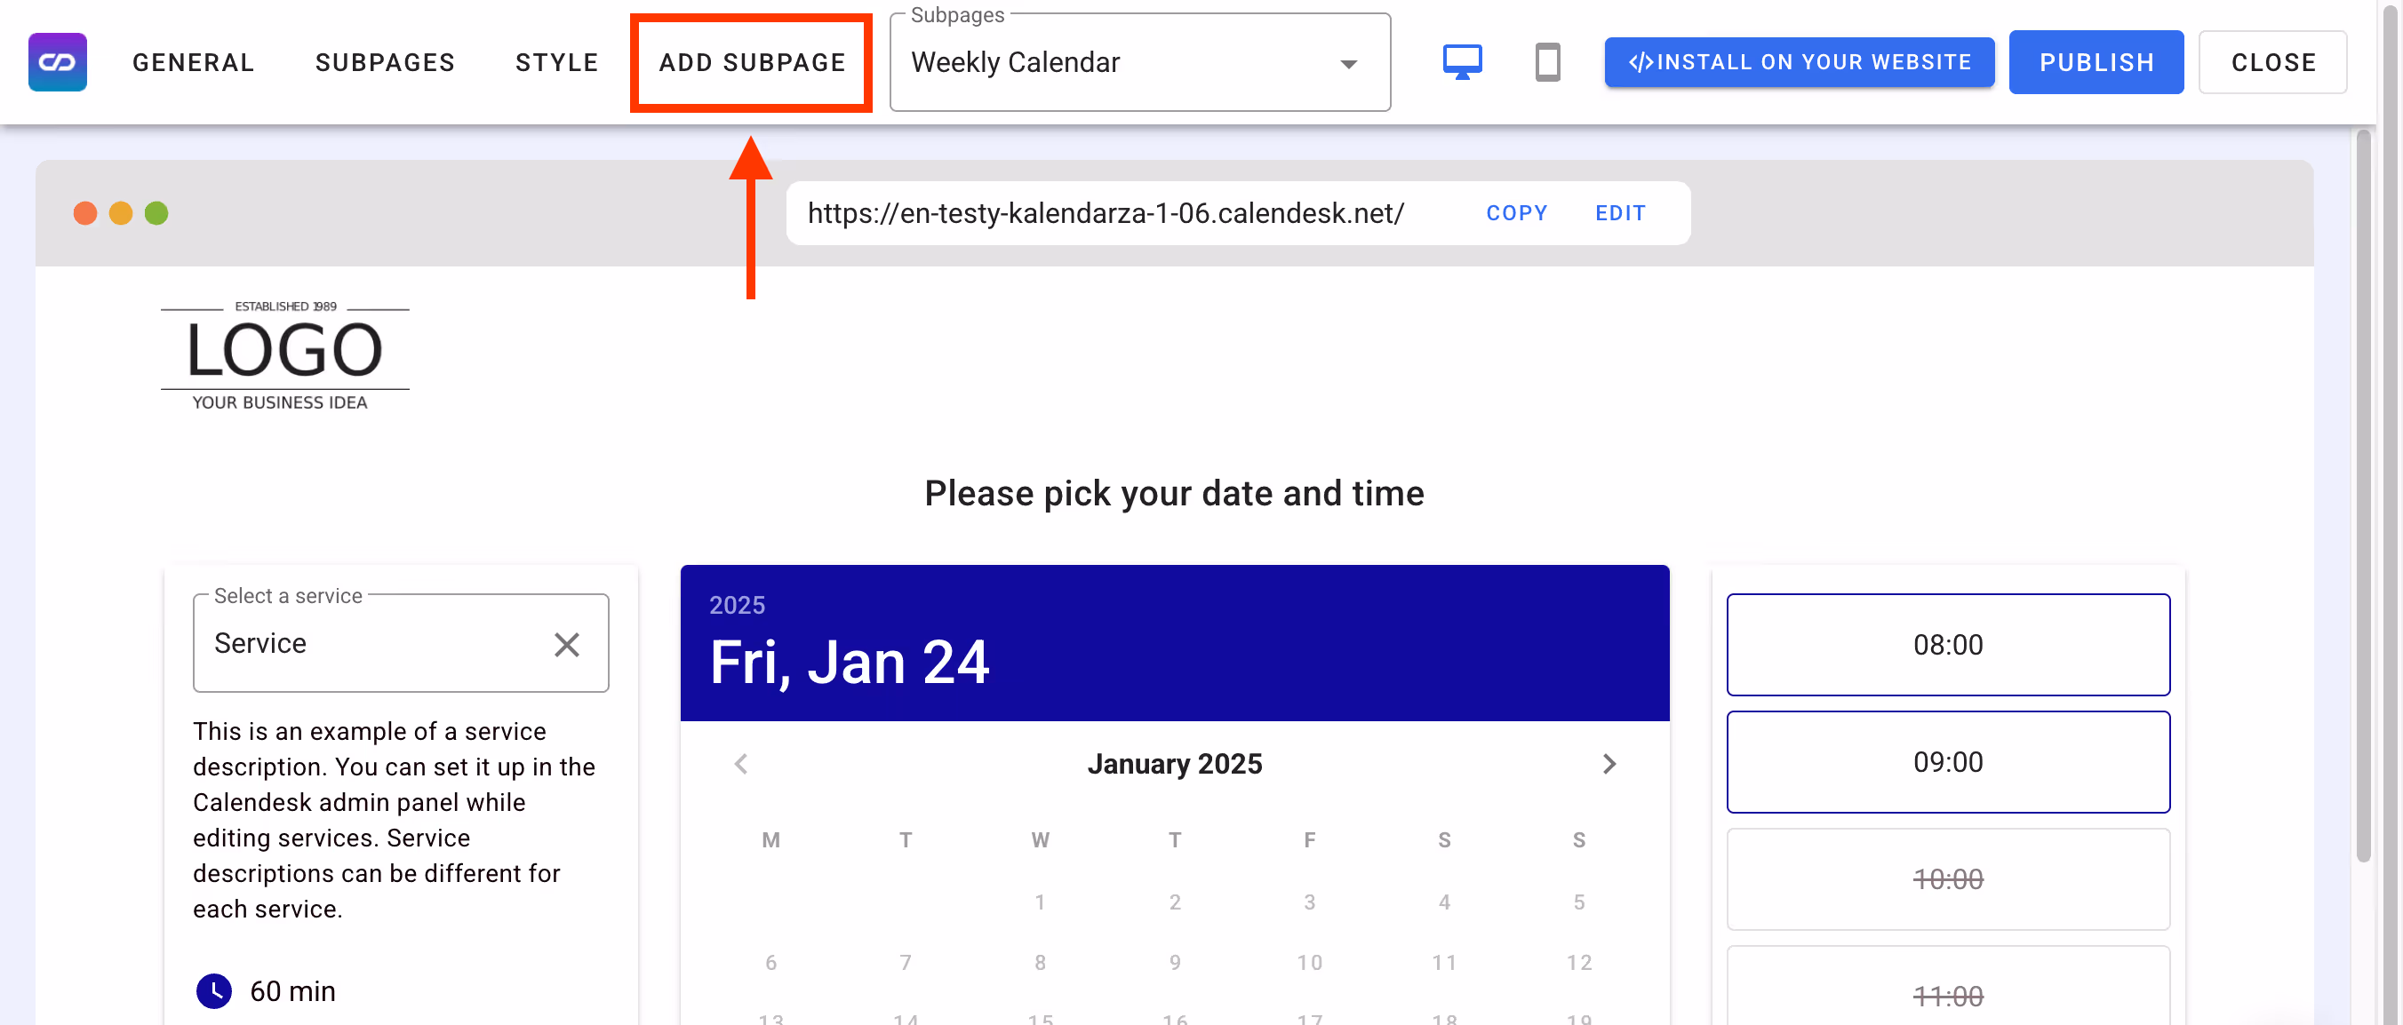Select the 09:00 time slot

1947,762
